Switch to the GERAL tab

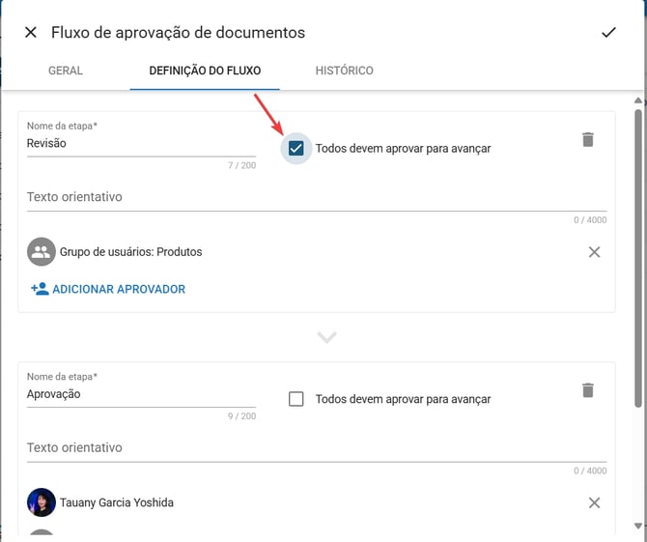(x=66, y=71)
